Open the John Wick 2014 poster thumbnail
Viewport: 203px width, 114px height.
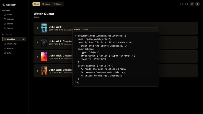pyautogui.click(x=44, y=28)
